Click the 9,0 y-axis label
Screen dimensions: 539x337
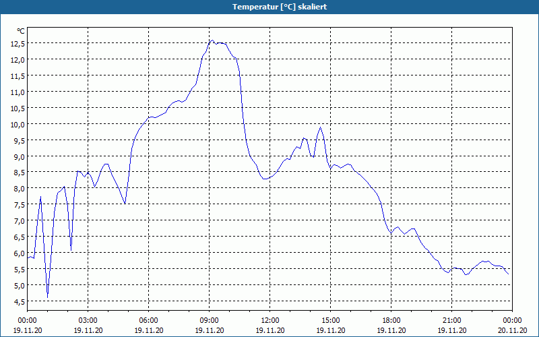tap(20, 157)
